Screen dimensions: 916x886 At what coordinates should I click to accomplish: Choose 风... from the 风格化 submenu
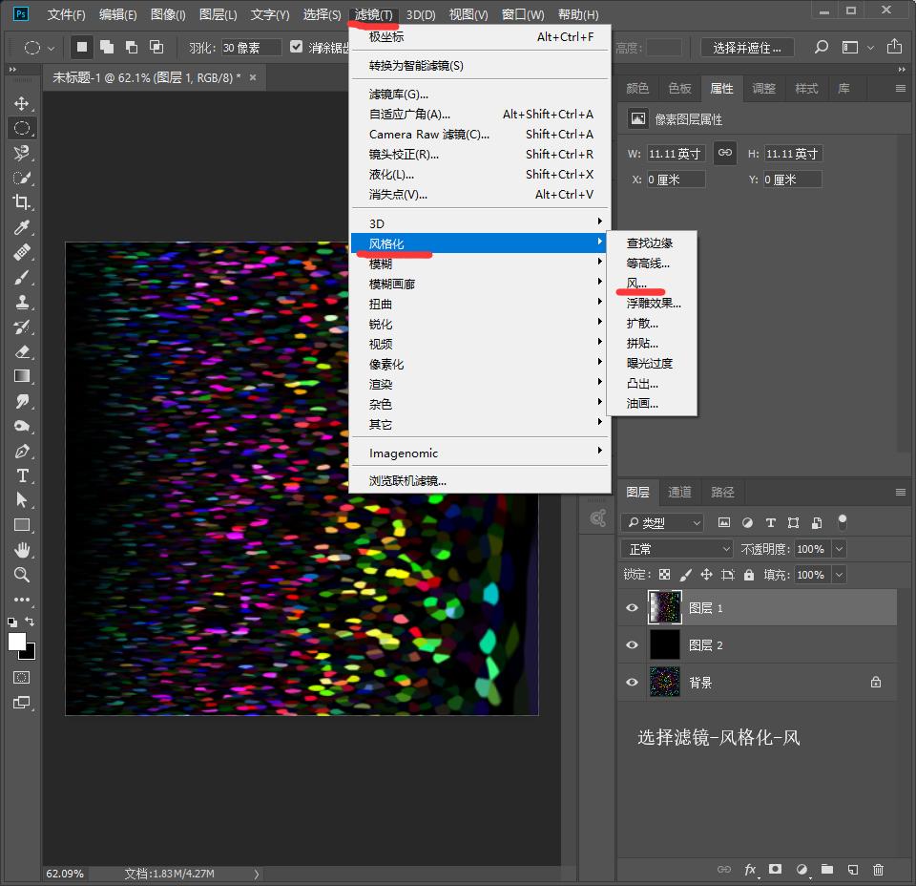point(636,284)
